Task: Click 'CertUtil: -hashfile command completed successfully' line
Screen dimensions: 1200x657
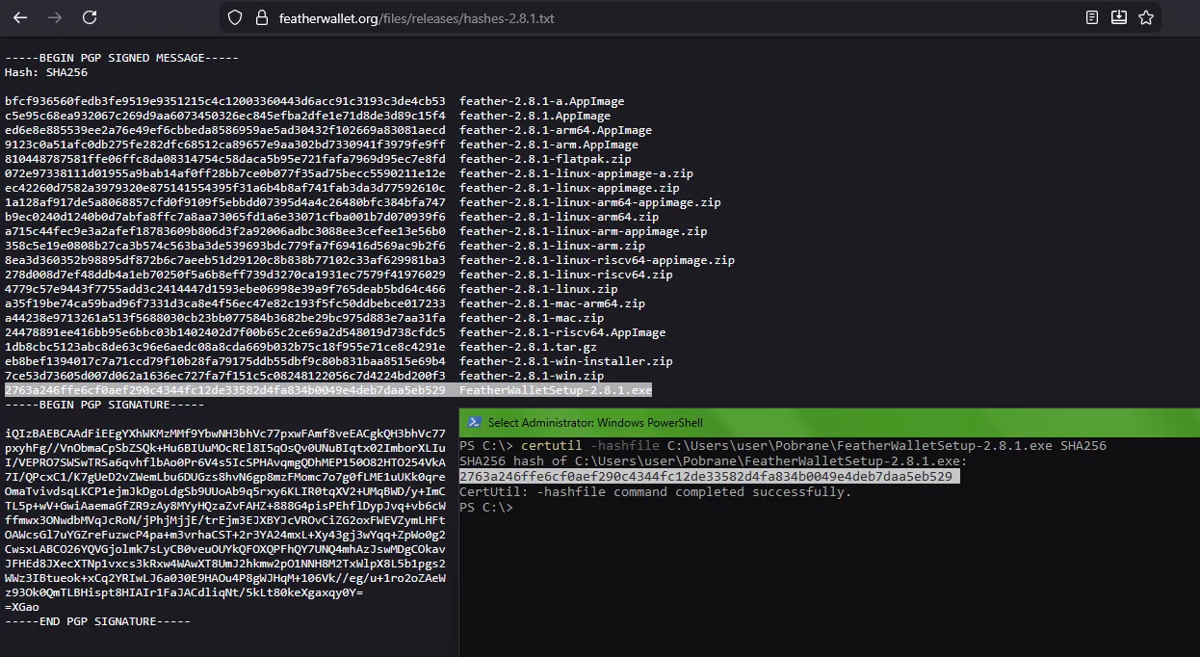Action: pyautogui.click(x=656, y=492)
